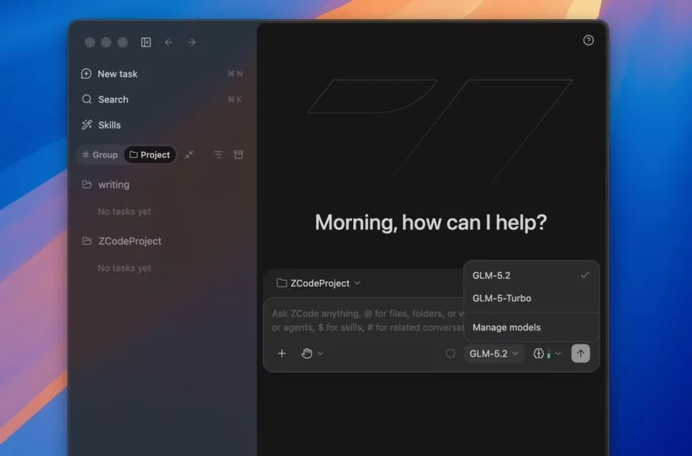This screenshot has width=692, height=456.
Task: Open the Skills page
Action: pos(161,125)
